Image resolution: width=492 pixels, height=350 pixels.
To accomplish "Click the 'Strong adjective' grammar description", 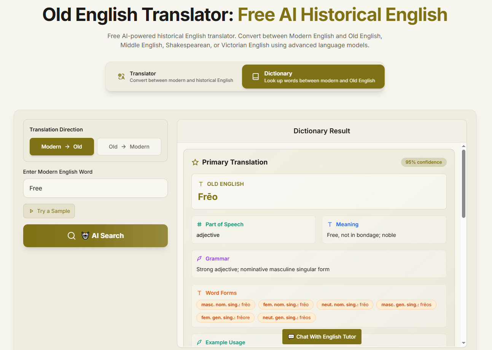I will (263, 269).
